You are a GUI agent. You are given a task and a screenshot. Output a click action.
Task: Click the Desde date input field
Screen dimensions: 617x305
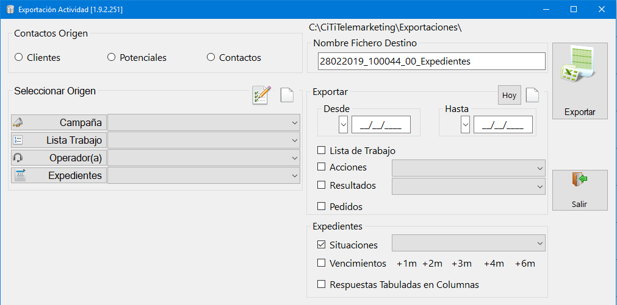pos(381,124)
